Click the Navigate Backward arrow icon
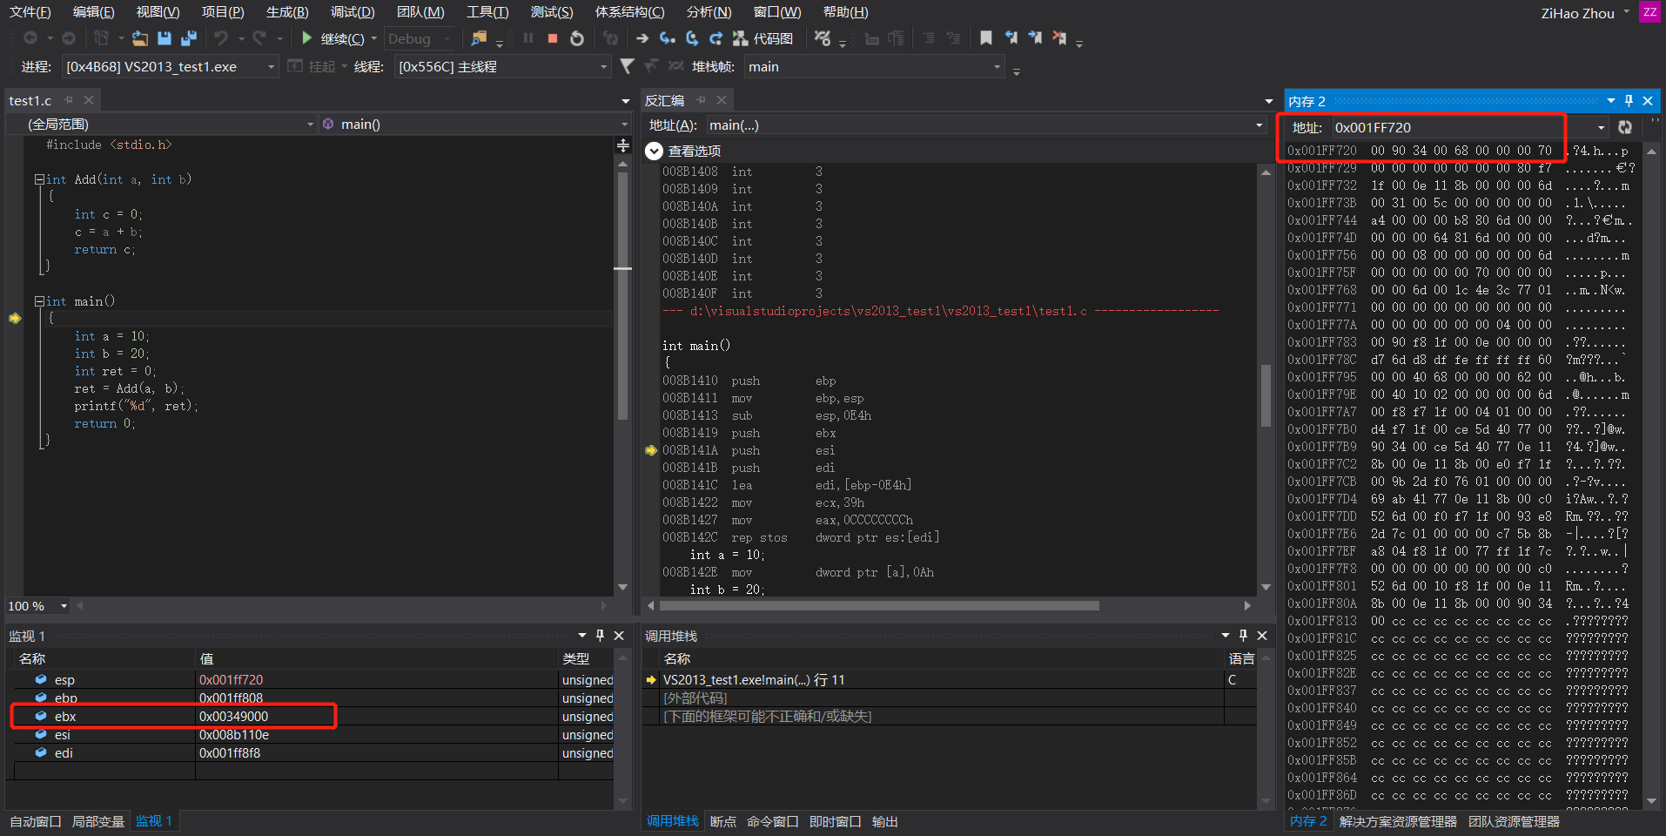Screen dimensions: 1666x836 [30, 38]
